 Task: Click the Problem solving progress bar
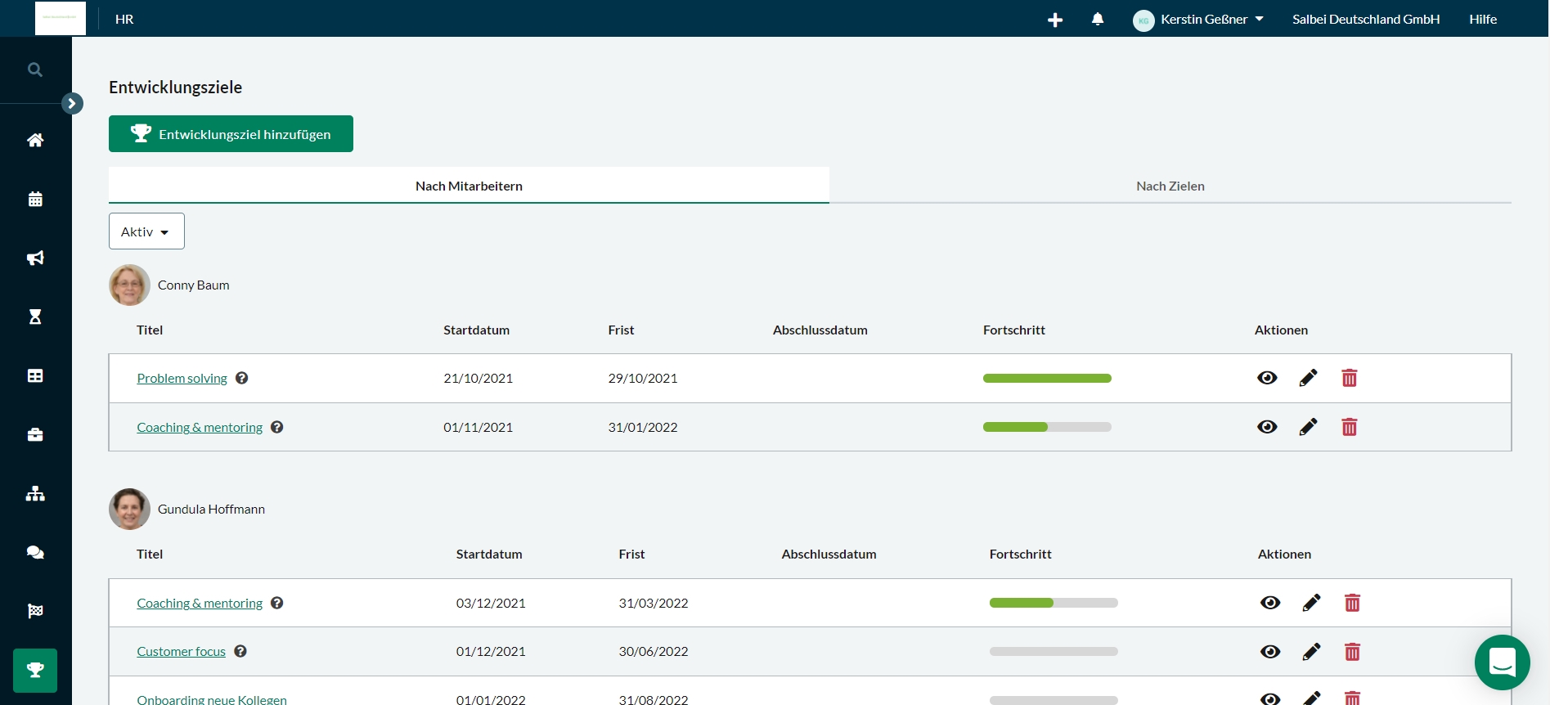tap(1047, 378)
